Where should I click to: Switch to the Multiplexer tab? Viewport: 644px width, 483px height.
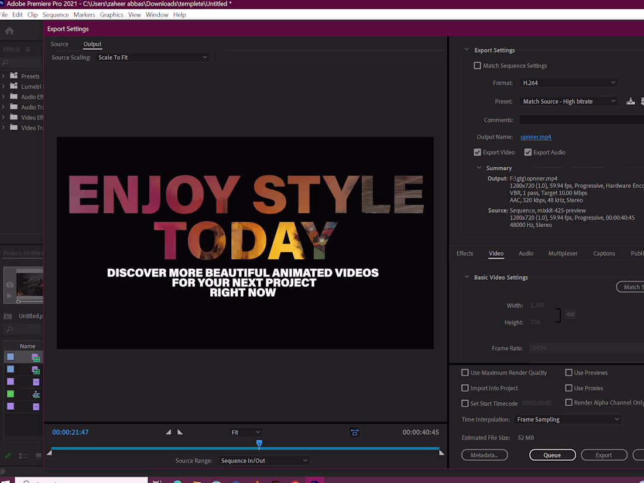[x=563, y=254]
